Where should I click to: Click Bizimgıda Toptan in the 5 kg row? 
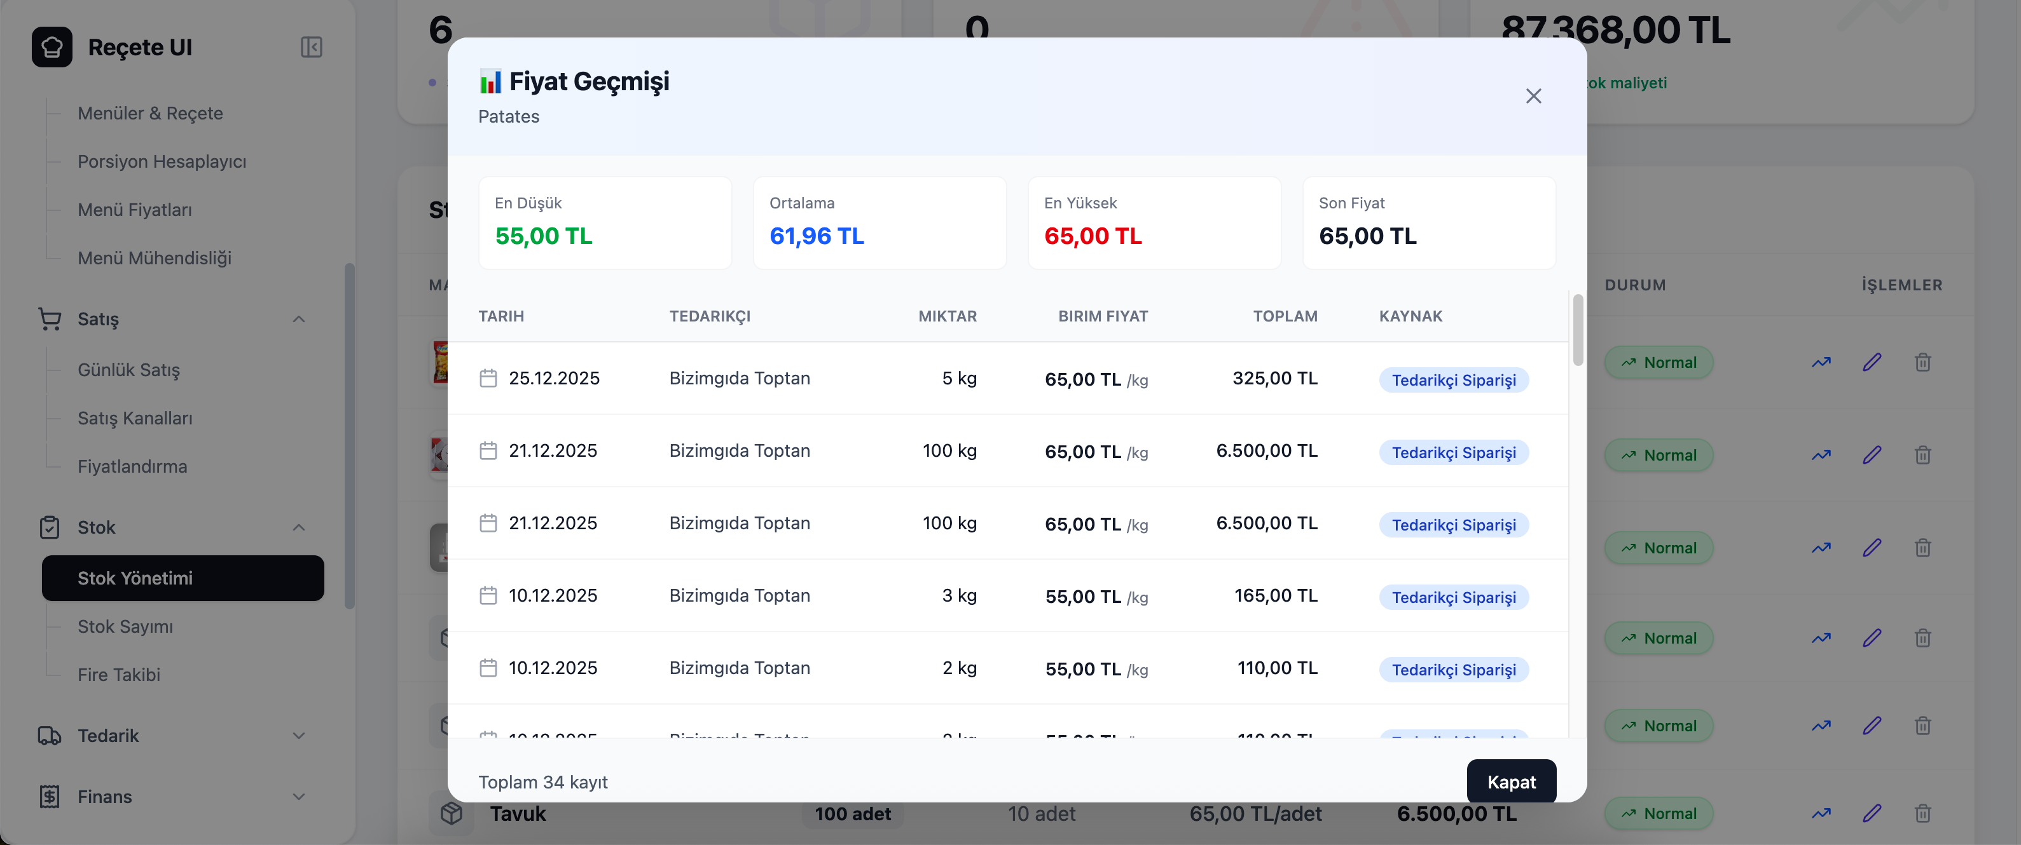(x=739, y=379)
